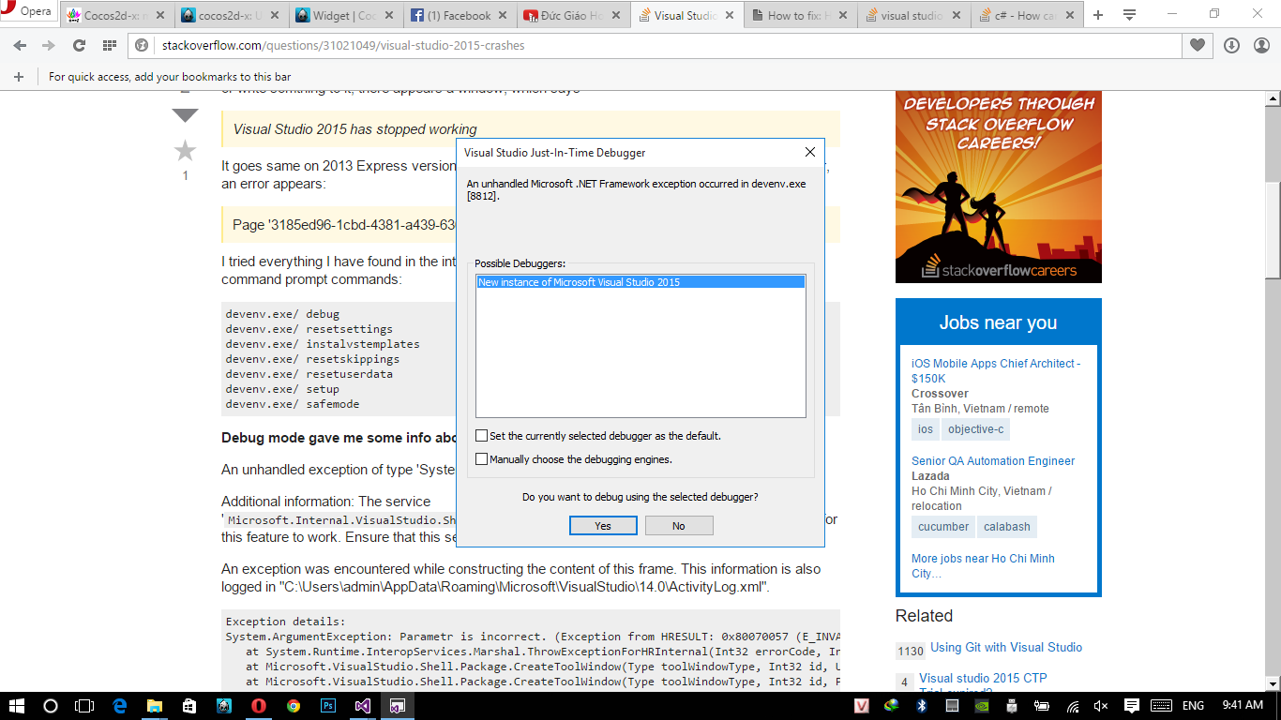Close the Just-In-Time Debugger dialog
Image resolution: width=1281 pixels, height=720 pixels.
810,152
